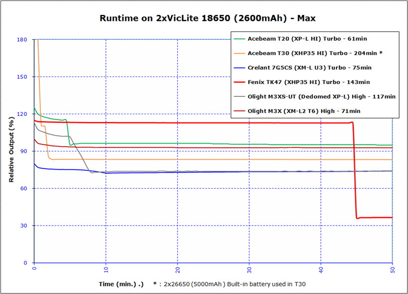
Task: Click the "Time (min.)" axis title
Action: pos(121,284)
